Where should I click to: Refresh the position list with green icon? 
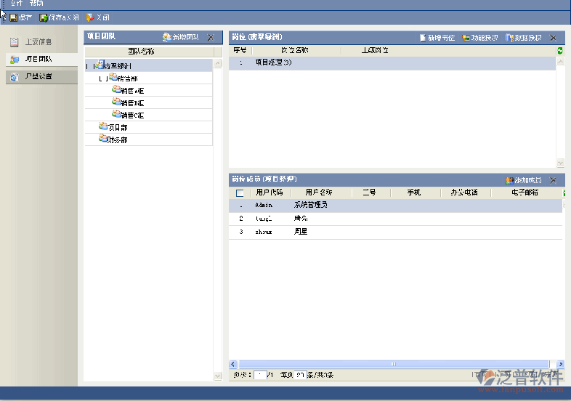[x=559, y=51]
